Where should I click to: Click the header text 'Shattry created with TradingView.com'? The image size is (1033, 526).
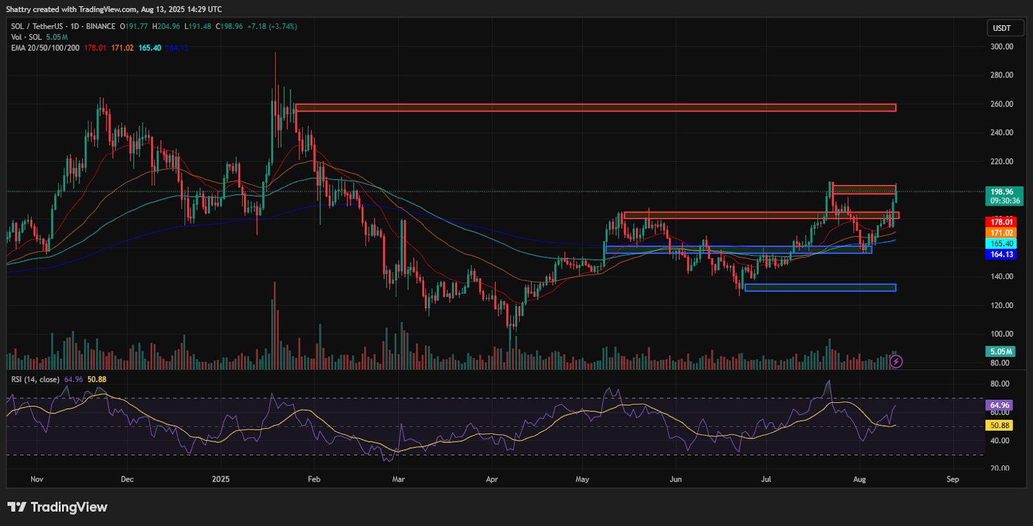pyautogui.click(x=71, y=9)
